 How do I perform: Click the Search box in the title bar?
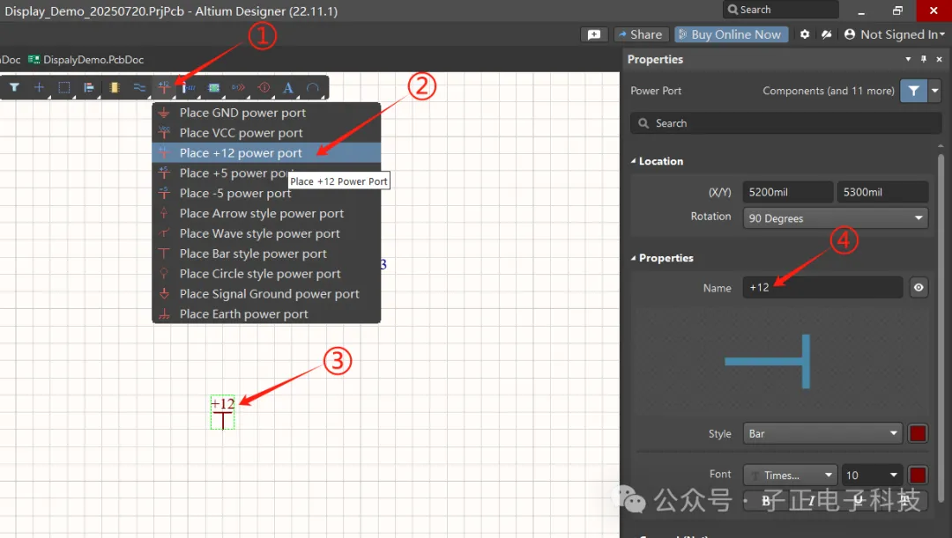pyautogui.click(x=781, y=10)
